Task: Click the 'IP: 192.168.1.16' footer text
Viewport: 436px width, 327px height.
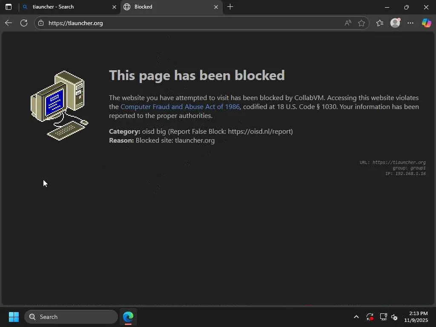Action: pos(405,174)
